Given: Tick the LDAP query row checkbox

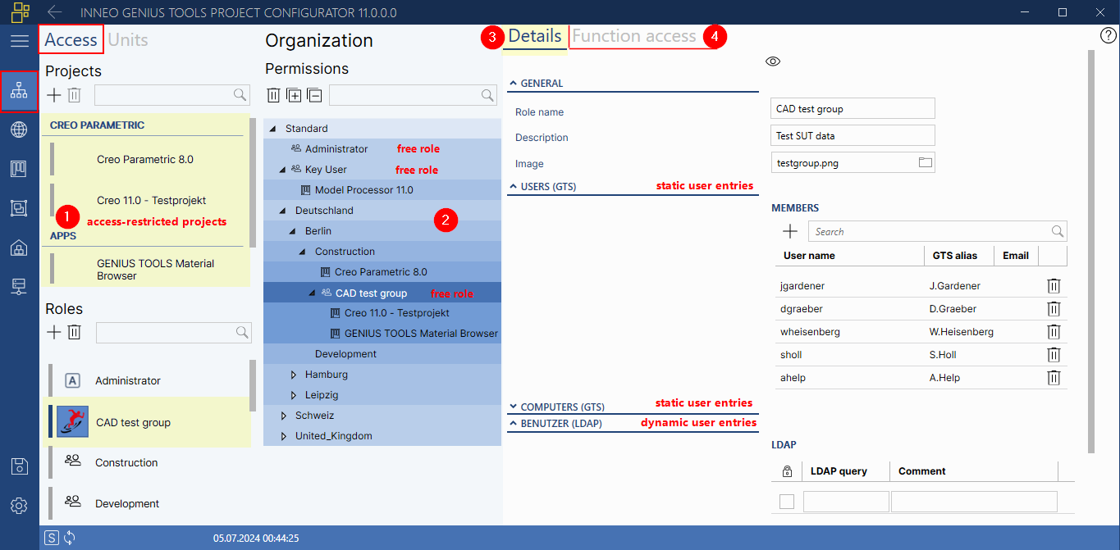Looking at the screenshot, I should [787, 502].
